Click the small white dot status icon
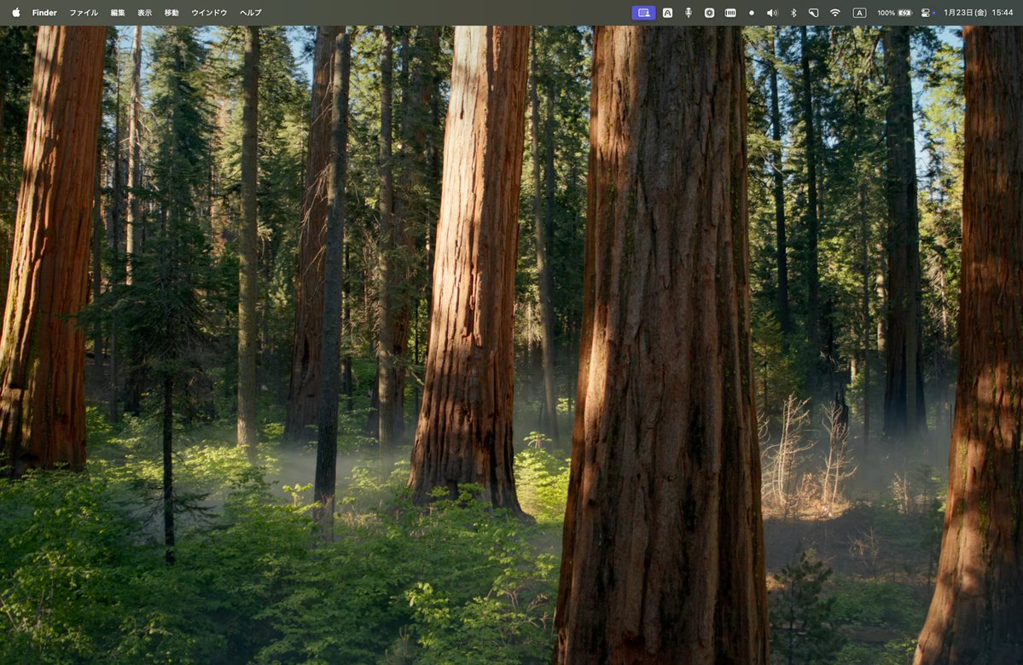The height and width of the screenshot is (665, 1023). pyautogui.click(x=752, y=13)
